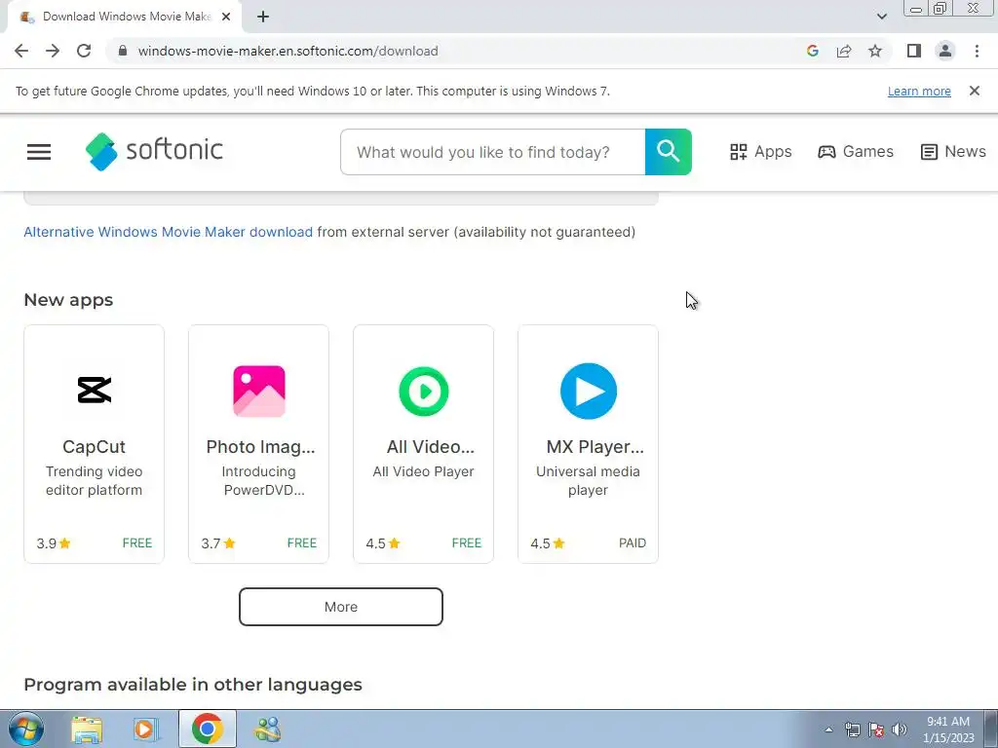This screenshot has width=998, height=748.
Task: Select the Download Windows Movie Maker tab
Action: click(126, 17)
